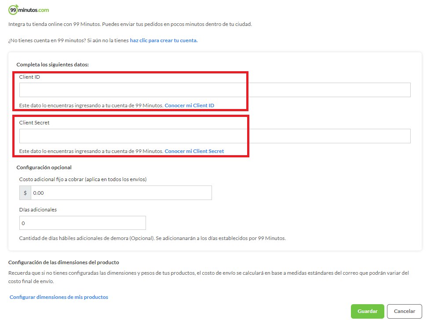Click 'Configuración de las dimensiones del producto' heading

[x=63, y=262]
